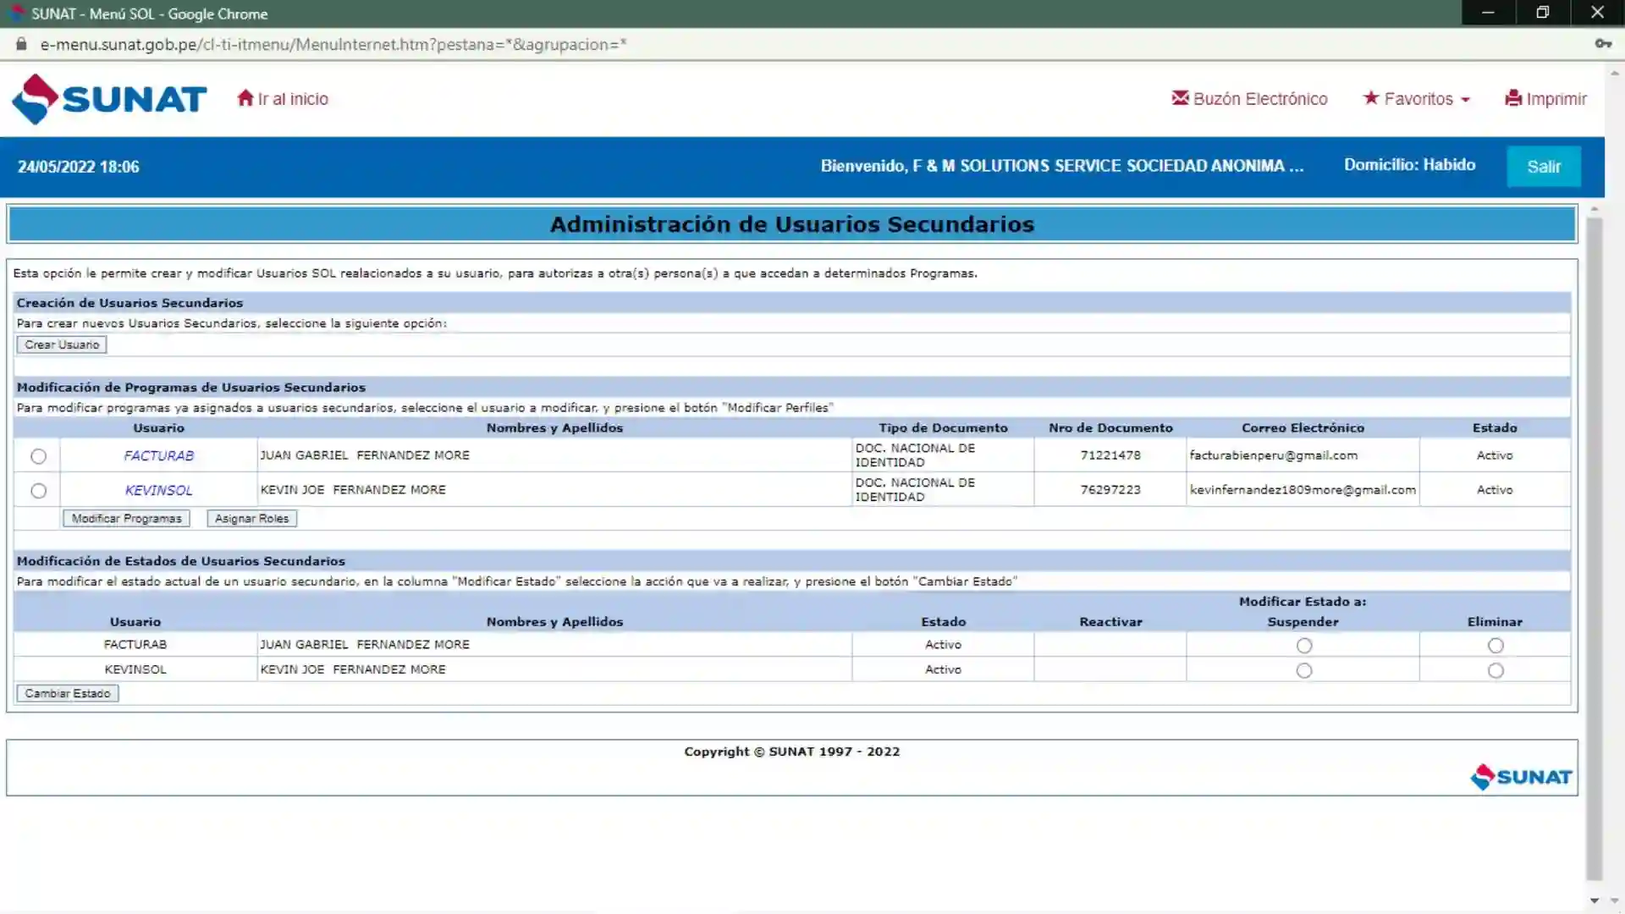Choose Suspender for user FACTURAB
1625x914 pixels.
click(x=1304, y=646)
